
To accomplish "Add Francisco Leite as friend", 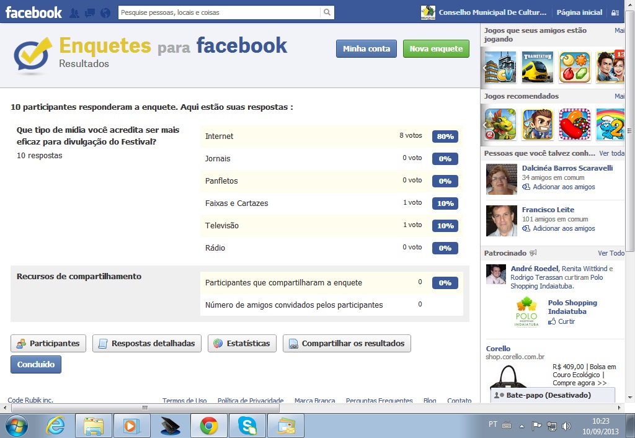I will point(559,228).
